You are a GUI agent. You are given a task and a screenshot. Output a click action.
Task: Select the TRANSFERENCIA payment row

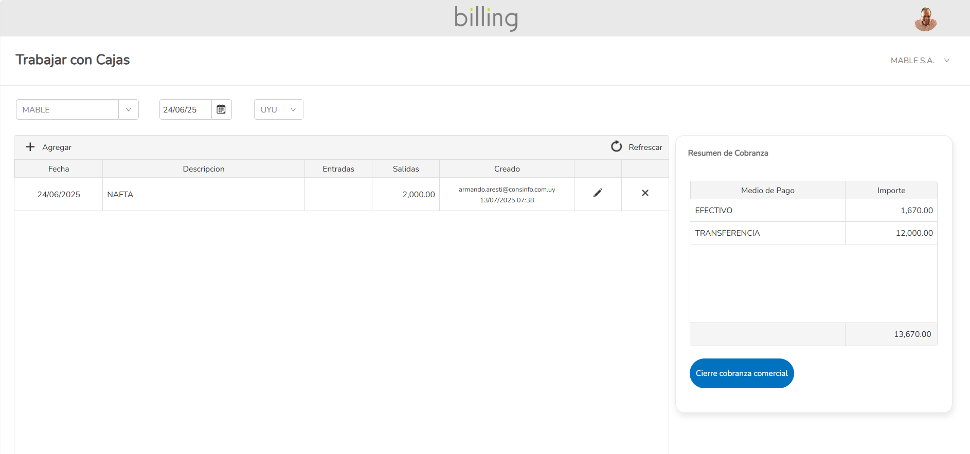point(767,233)
